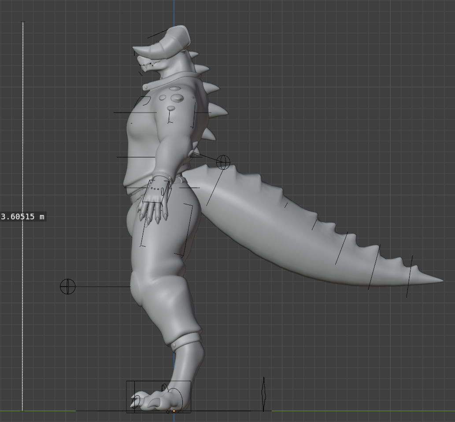Select the tail control line nearest the tip
This screenshot has height=422, width=455.
409,276
